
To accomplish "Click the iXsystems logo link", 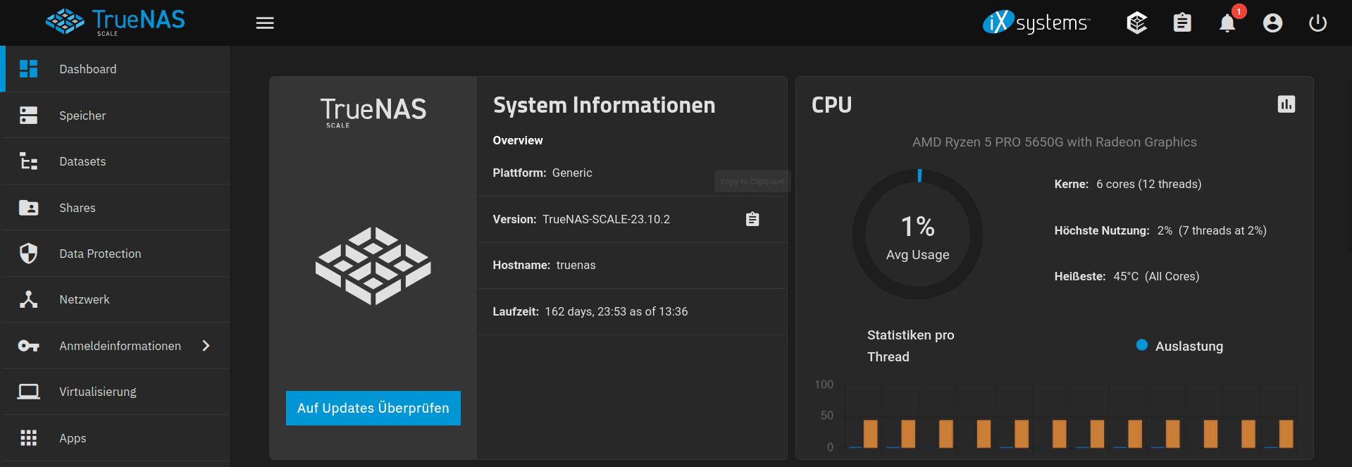I will [1036, 23].
